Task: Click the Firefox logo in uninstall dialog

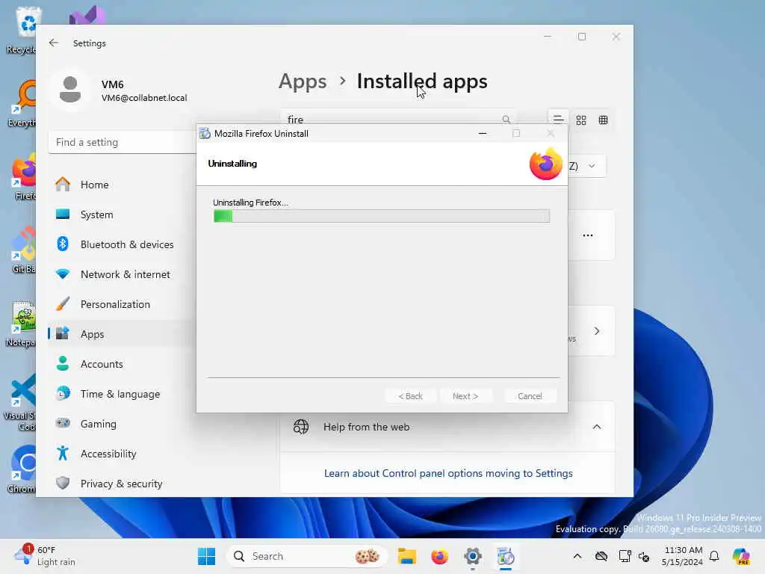Action: (x=546, y=164)
